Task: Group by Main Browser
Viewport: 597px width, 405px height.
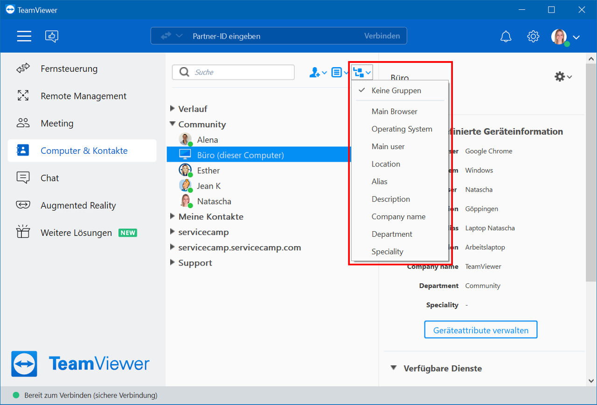Action: point(400,111)
